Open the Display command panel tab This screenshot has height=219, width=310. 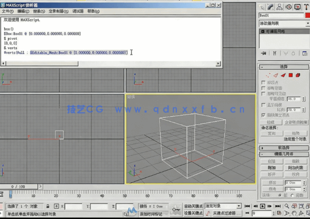[298, 7]
